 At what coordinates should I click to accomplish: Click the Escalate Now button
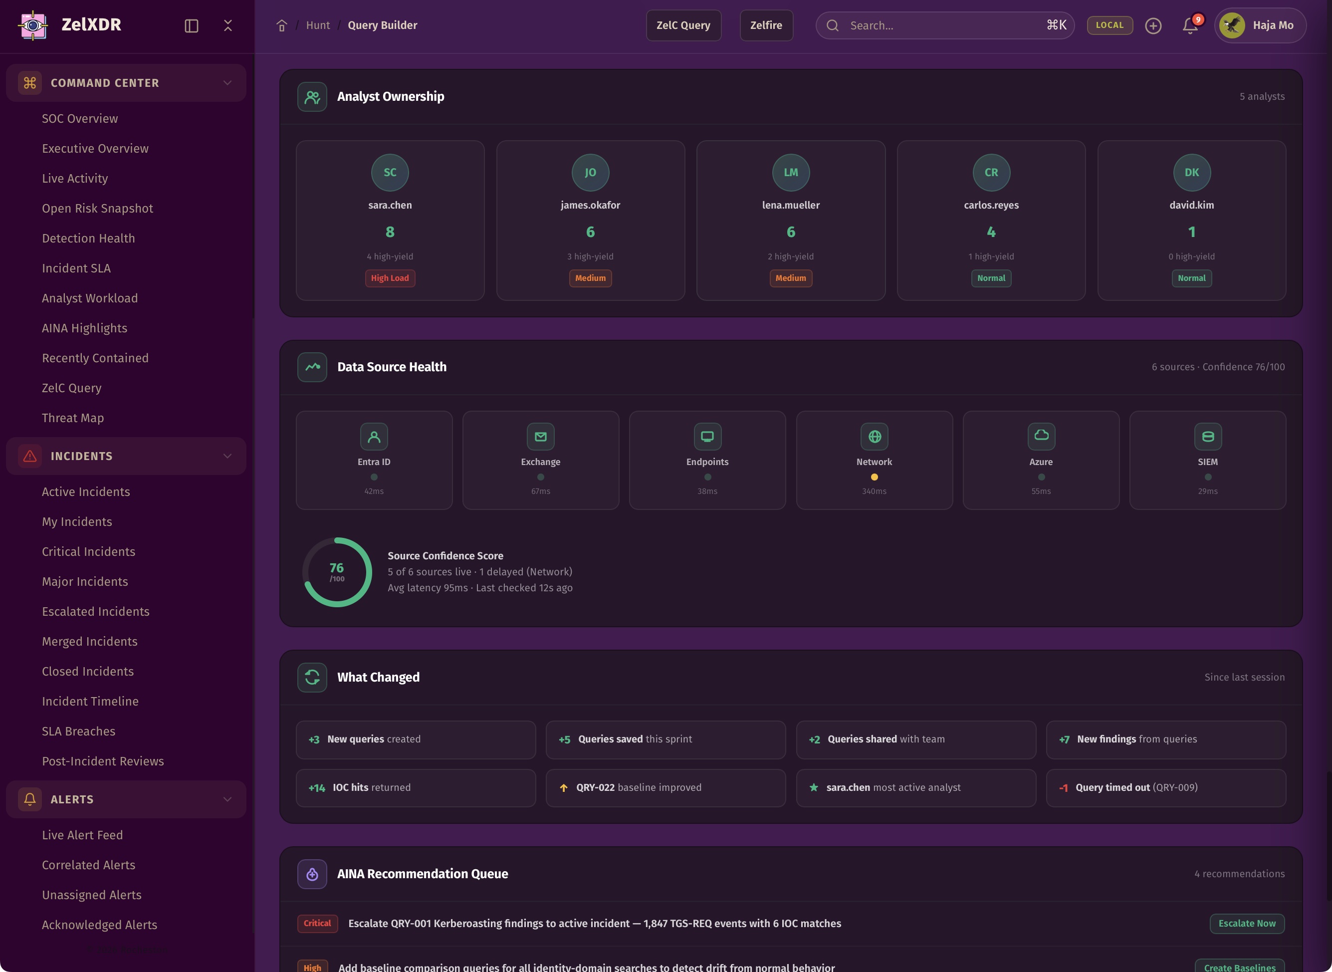coord(1246,923)
